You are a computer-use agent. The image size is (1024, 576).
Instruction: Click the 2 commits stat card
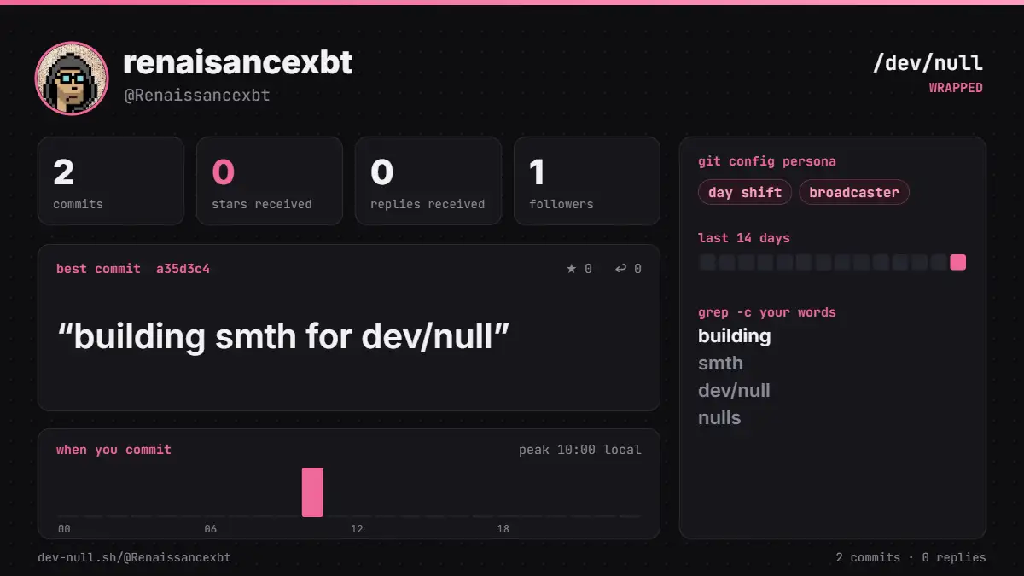(x=111, y=181)
